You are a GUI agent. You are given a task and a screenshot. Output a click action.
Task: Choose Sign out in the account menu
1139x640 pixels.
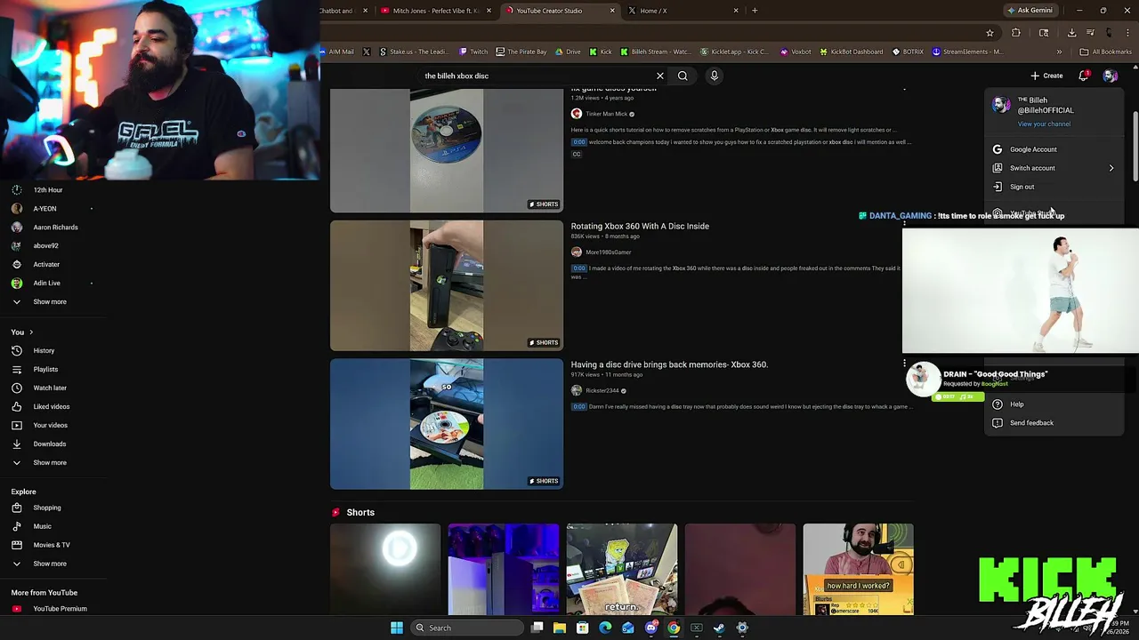(1054, 187)
